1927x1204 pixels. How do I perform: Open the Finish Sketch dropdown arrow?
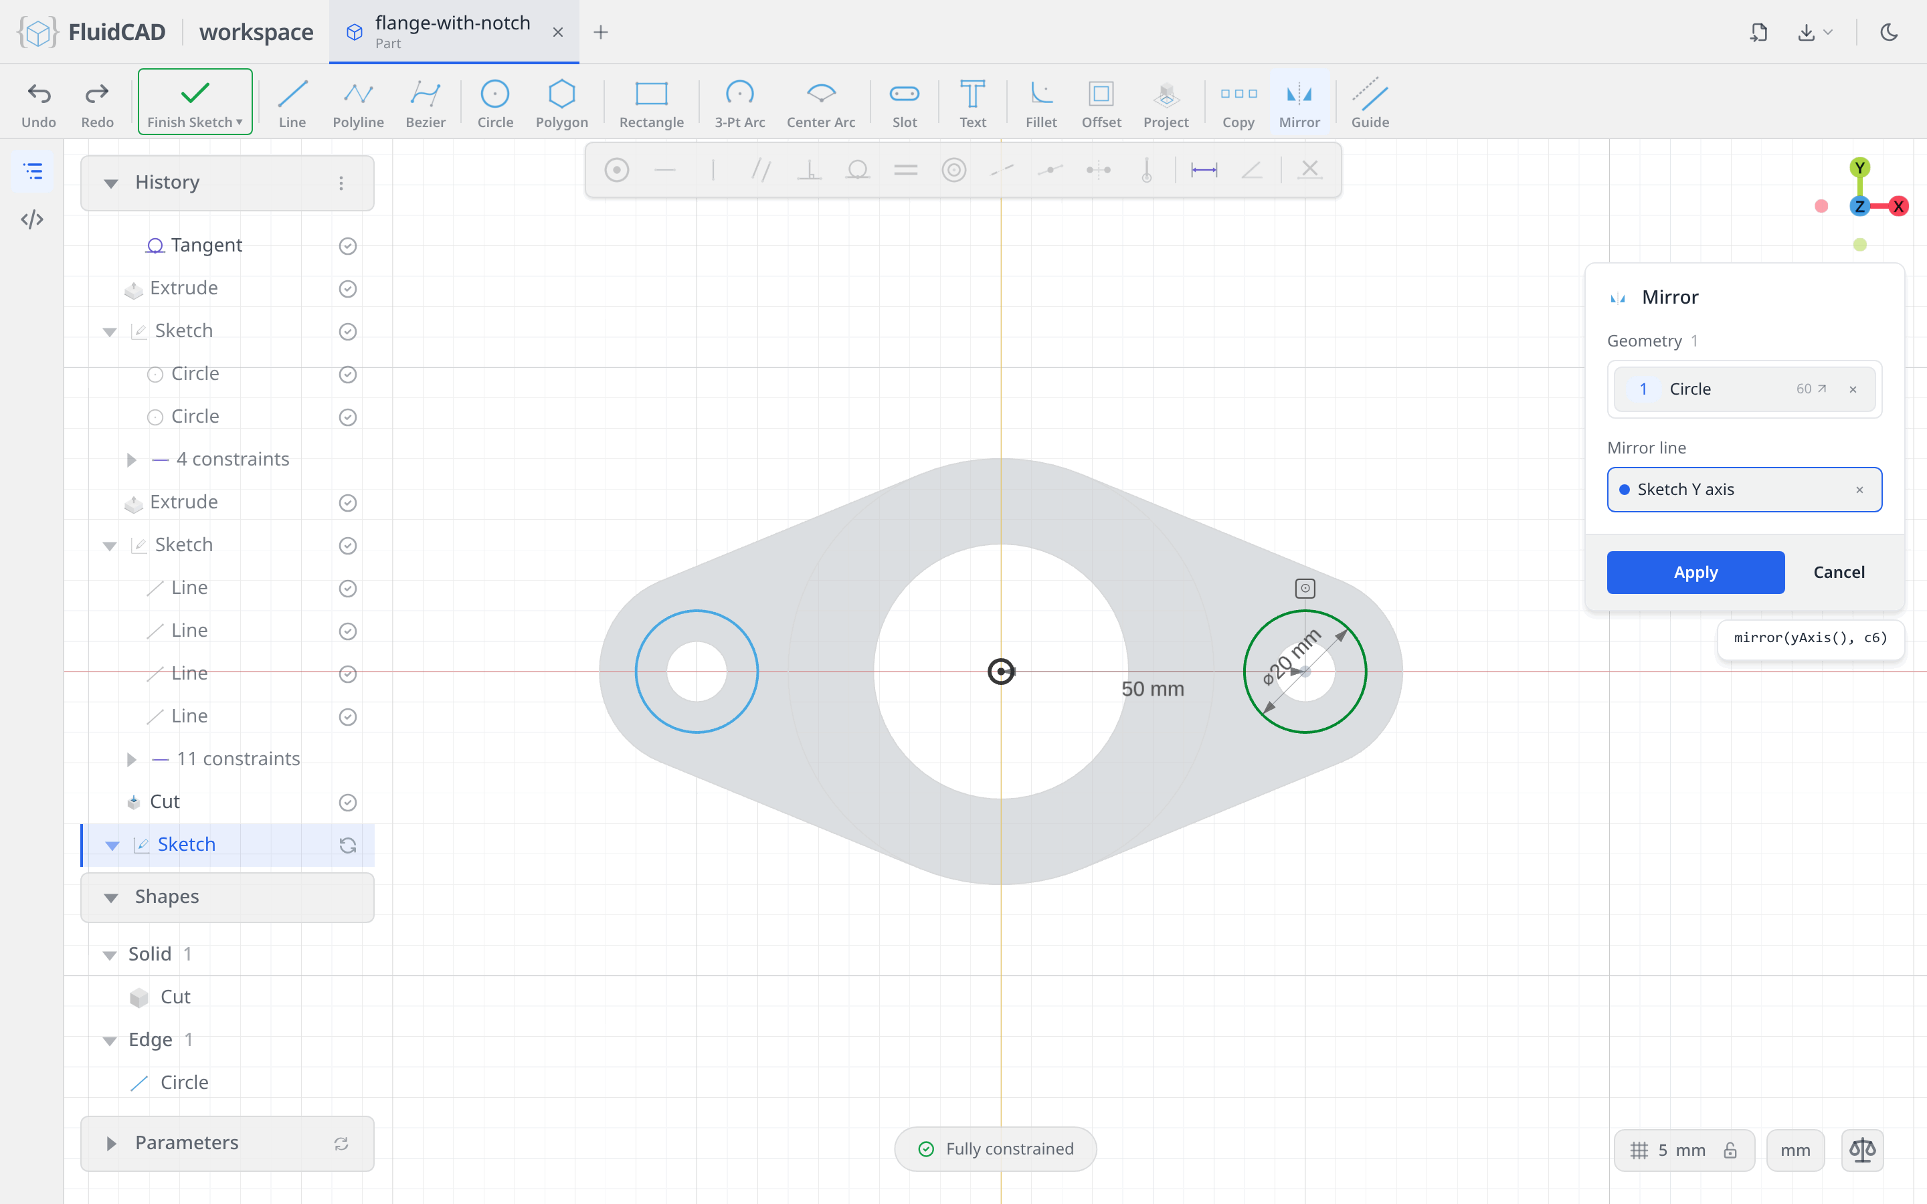(x=239, y=122)
